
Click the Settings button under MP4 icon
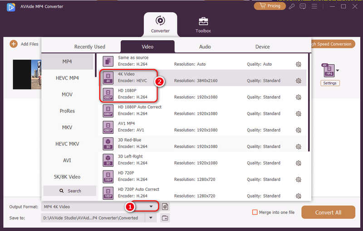tap(330, 83)
